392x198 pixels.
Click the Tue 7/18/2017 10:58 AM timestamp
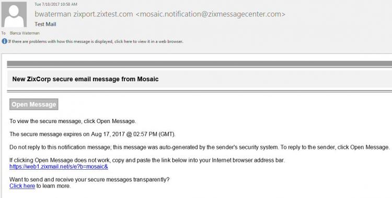point(56,4)
